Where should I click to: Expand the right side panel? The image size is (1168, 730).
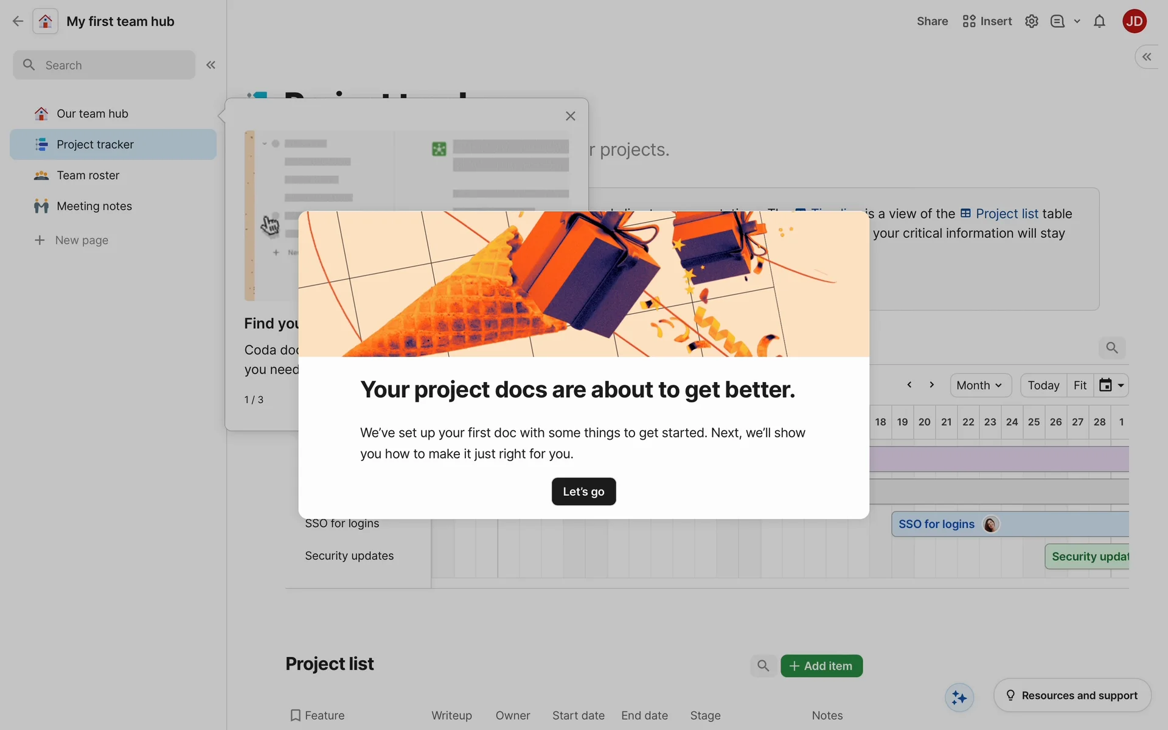coord(1147,57)
